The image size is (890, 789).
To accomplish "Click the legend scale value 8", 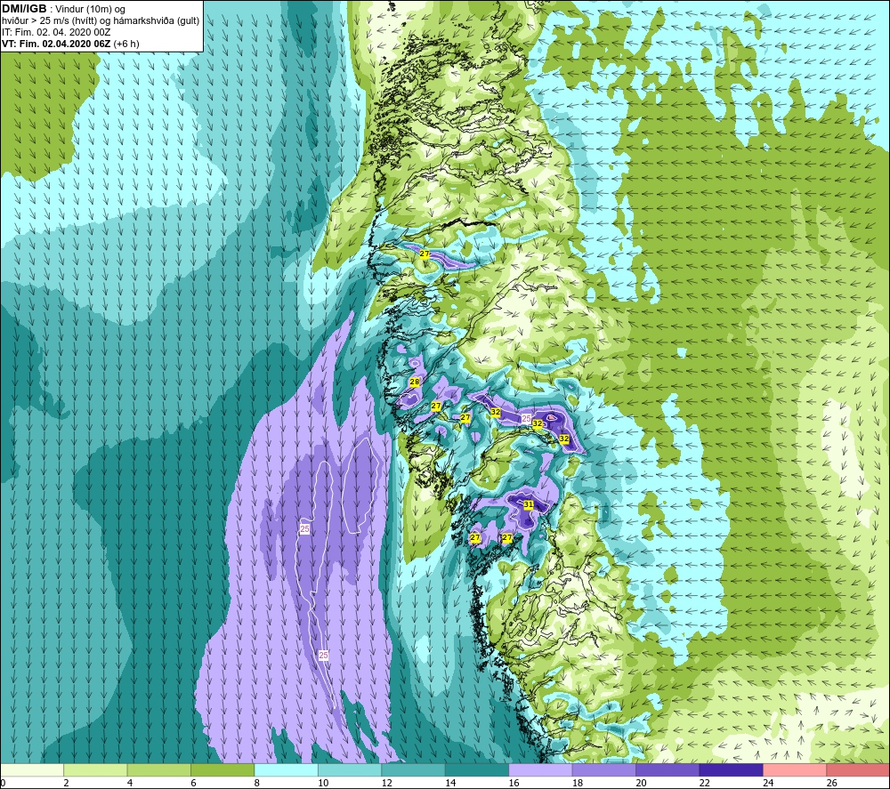I will click(x=257, y=783).
